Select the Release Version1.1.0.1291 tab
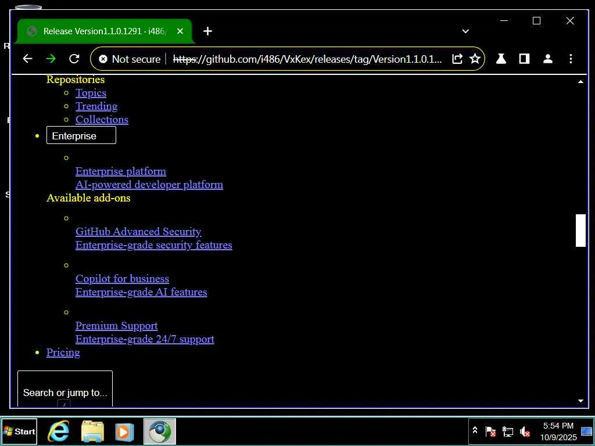Image resolution: width=595 pixels, height=446 pixels. [x=105, y=31]
